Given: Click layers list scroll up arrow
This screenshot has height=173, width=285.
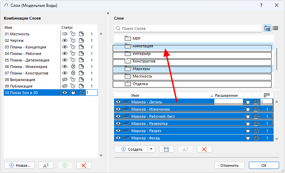Looking at the screenshot, I should pos(277,102).
